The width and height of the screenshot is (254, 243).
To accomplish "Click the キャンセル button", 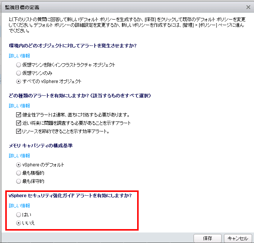I will [238, 238].
